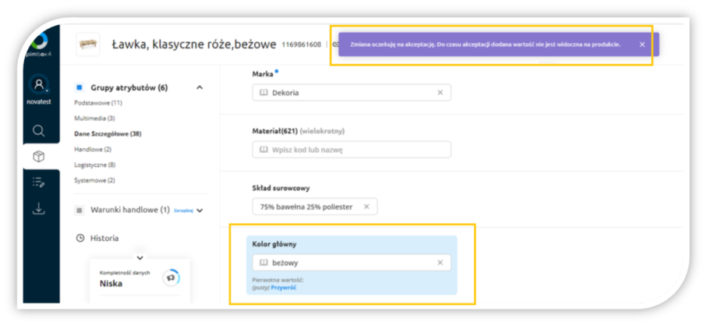The width and height of the screenshot is (707, 326).
Task: Open the list edit icon in sidebar
Action: (x=39, y=182)
